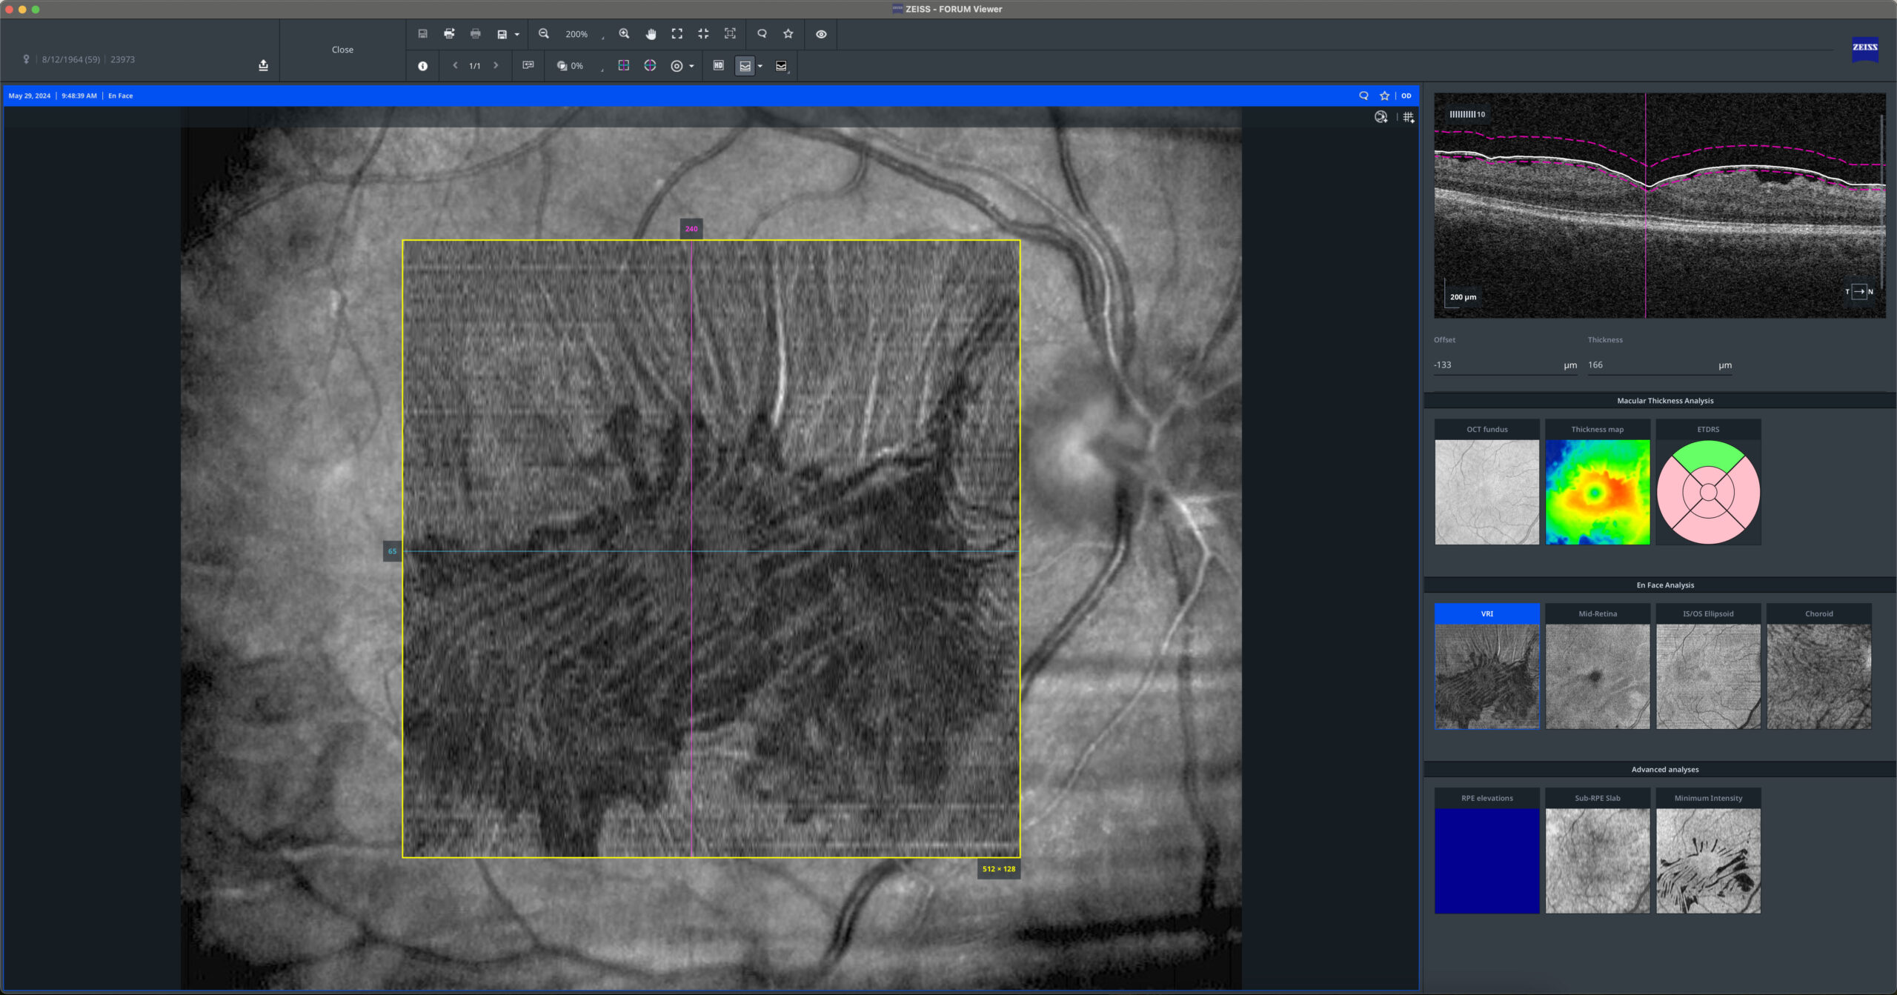
Task: Click the ZEISS logo
Action: tap(1865, 48)
